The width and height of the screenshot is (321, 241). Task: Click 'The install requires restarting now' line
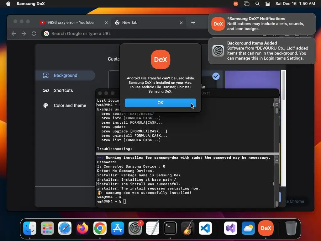click(x=148, y=188)
